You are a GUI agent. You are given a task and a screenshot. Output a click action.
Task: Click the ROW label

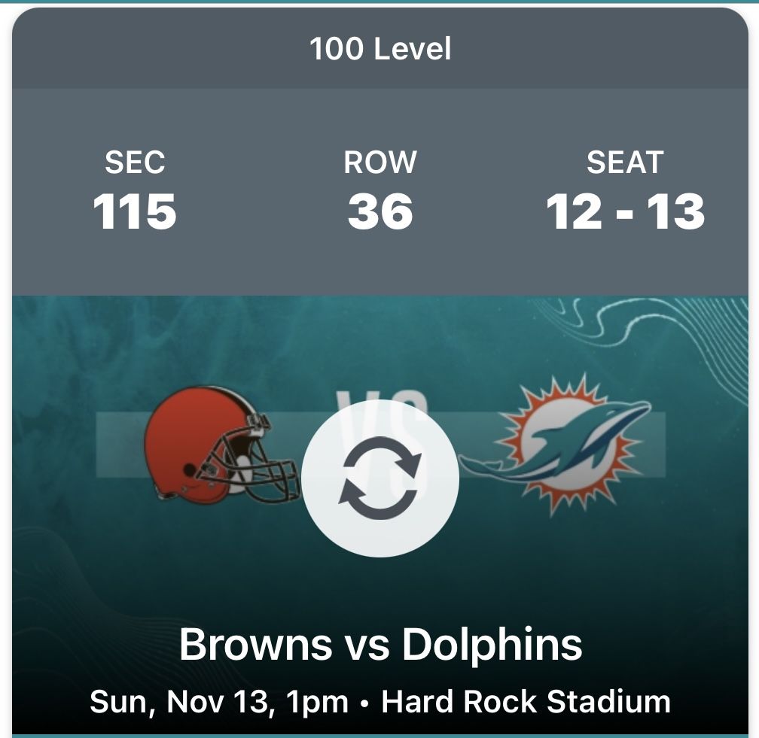coord(380,162)
